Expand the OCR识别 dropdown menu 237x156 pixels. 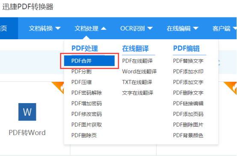[x=136, y=28]
